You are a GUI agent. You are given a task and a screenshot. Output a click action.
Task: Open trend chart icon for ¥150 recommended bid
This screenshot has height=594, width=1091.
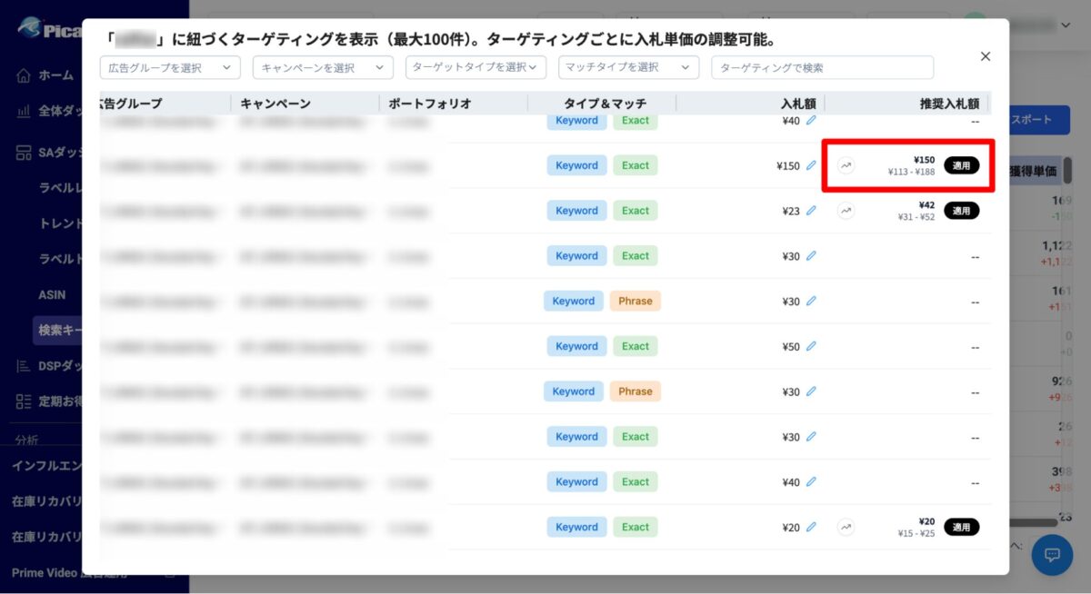[x=846, y=165]
